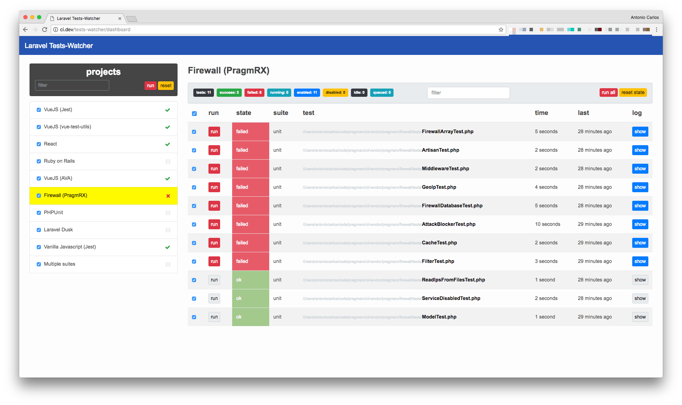Show the log for AttackBlockerTest.php

coord(640,224)
